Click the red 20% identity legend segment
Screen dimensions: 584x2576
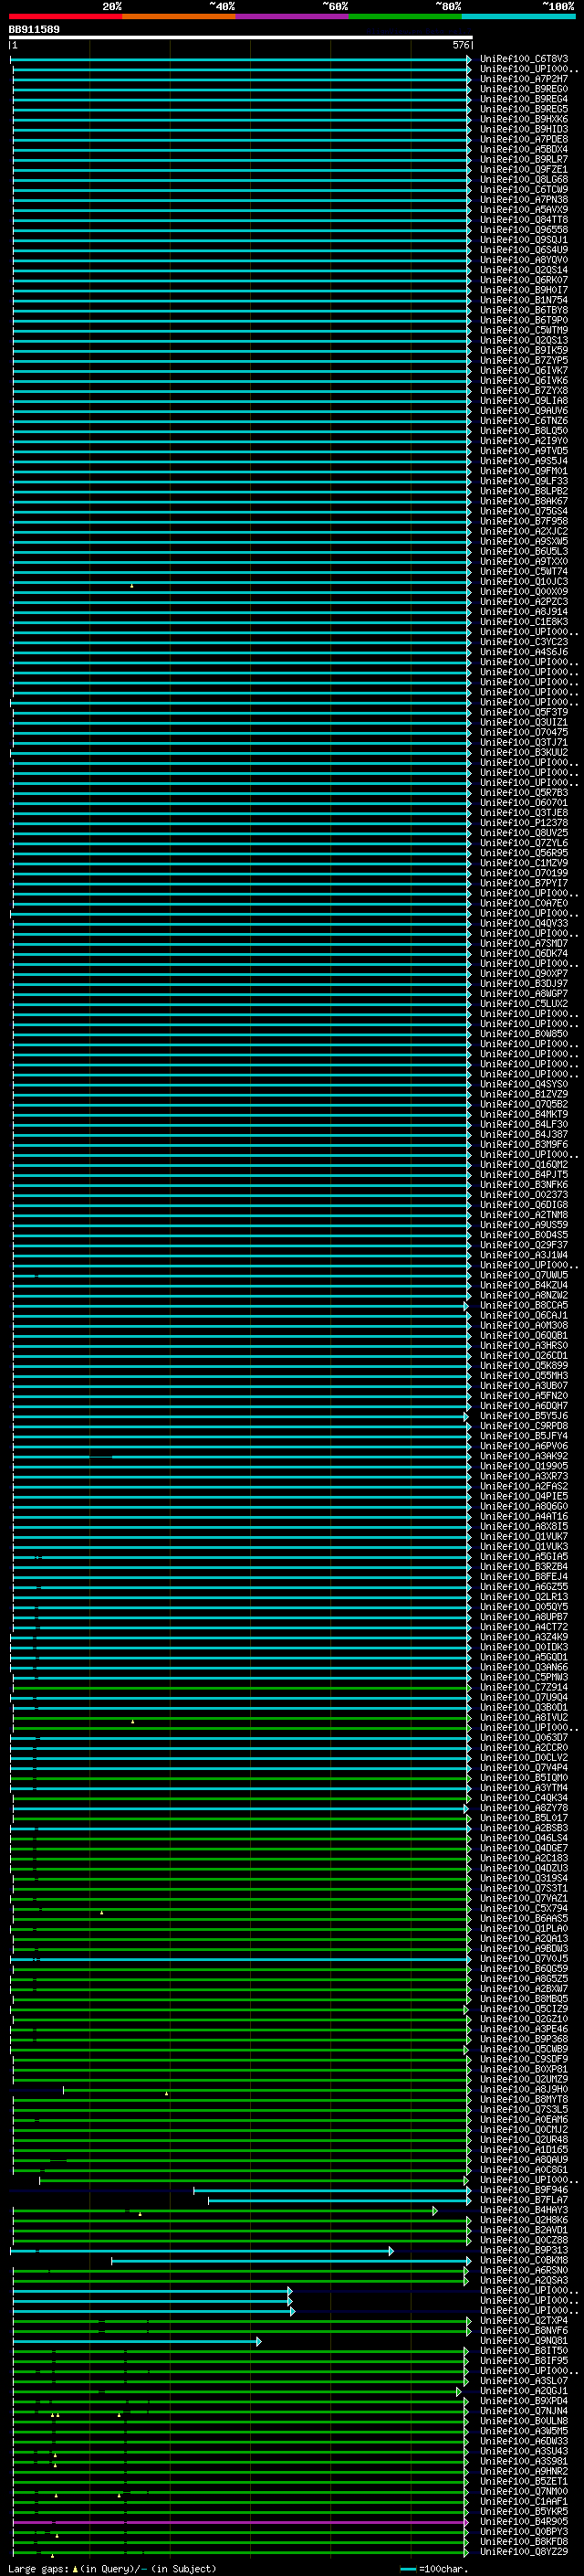[65, 16]
